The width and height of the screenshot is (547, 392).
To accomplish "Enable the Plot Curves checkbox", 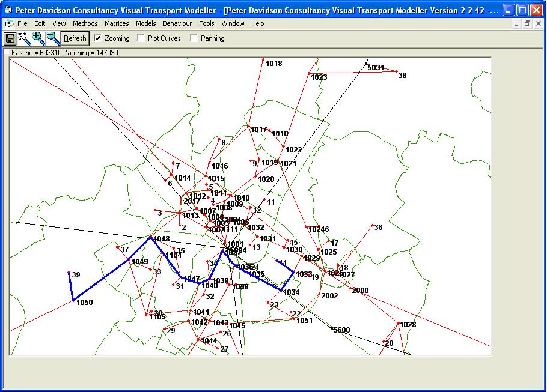I will (x=141, y=38).
